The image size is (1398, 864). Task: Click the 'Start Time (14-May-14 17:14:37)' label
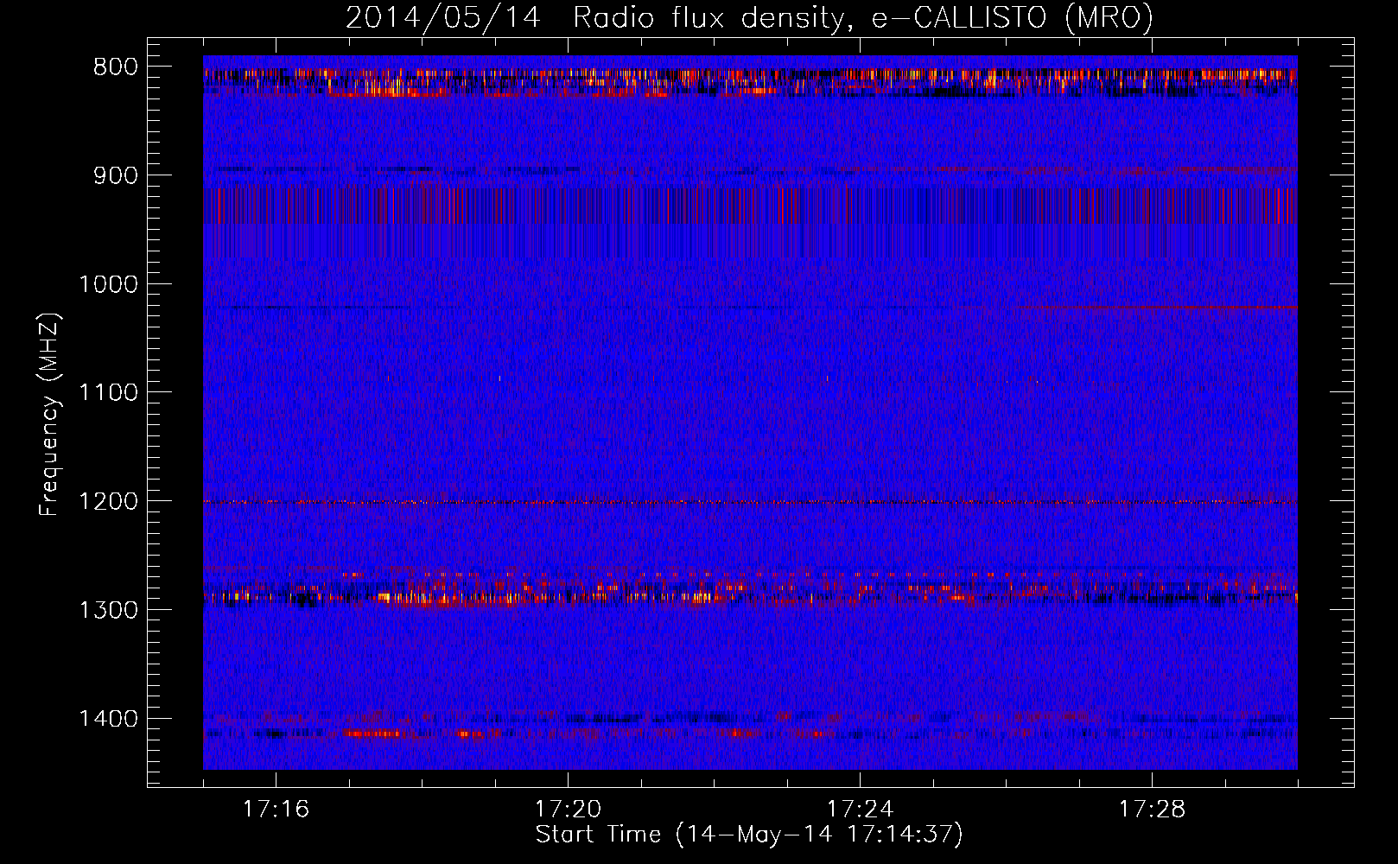[x=748, y=835]
